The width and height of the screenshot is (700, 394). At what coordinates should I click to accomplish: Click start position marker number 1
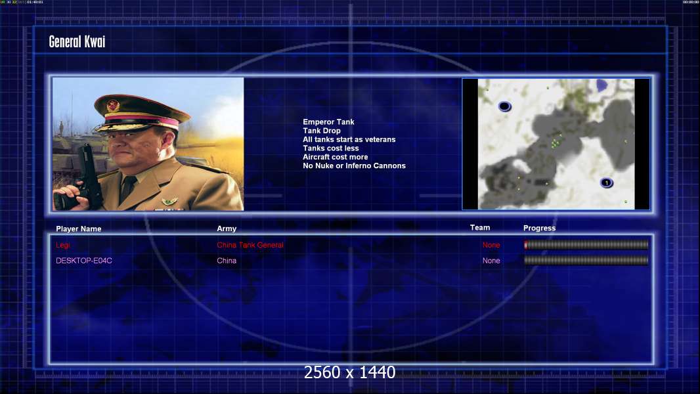coord(606,183)
